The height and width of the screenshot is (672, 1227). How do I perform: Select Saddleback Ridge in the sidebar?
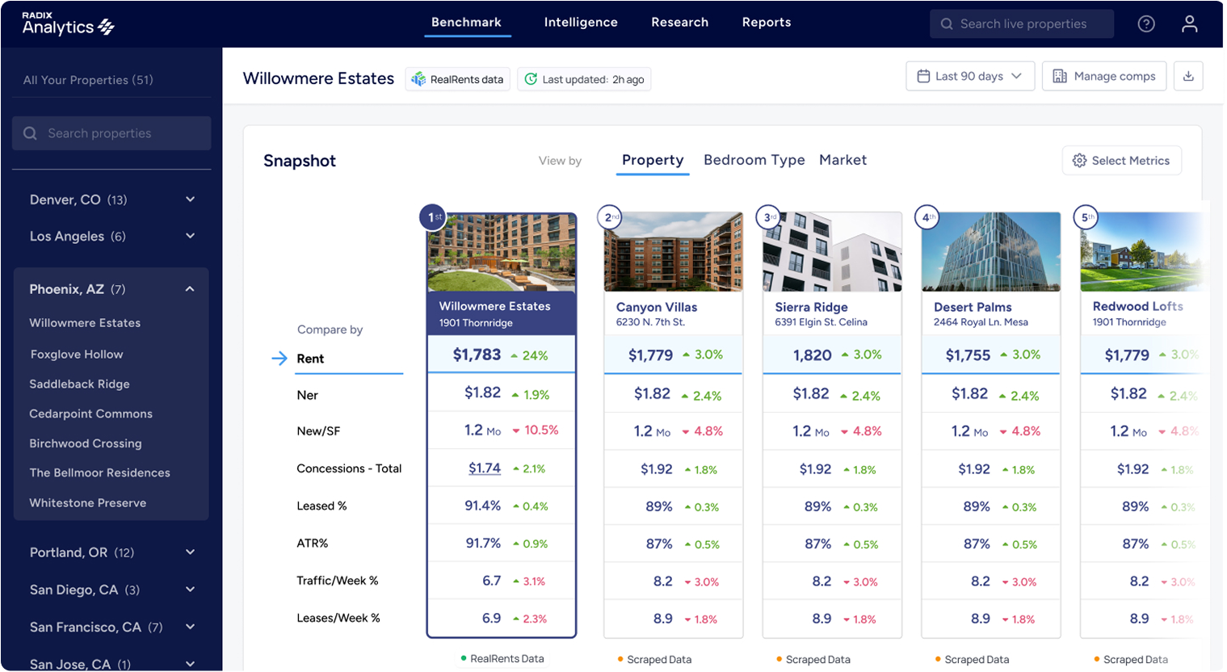[x=79, y=384]
